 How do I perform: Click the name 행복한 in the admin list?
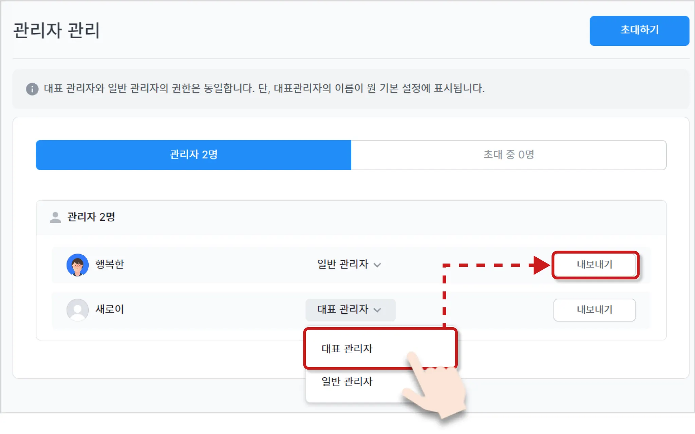click(110, 264)
